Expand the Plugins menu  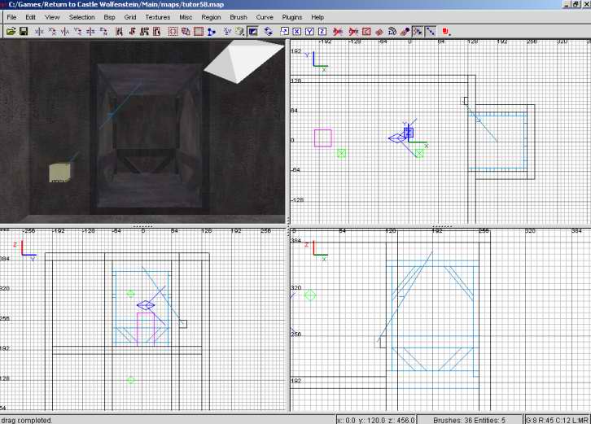coord(291,17)
